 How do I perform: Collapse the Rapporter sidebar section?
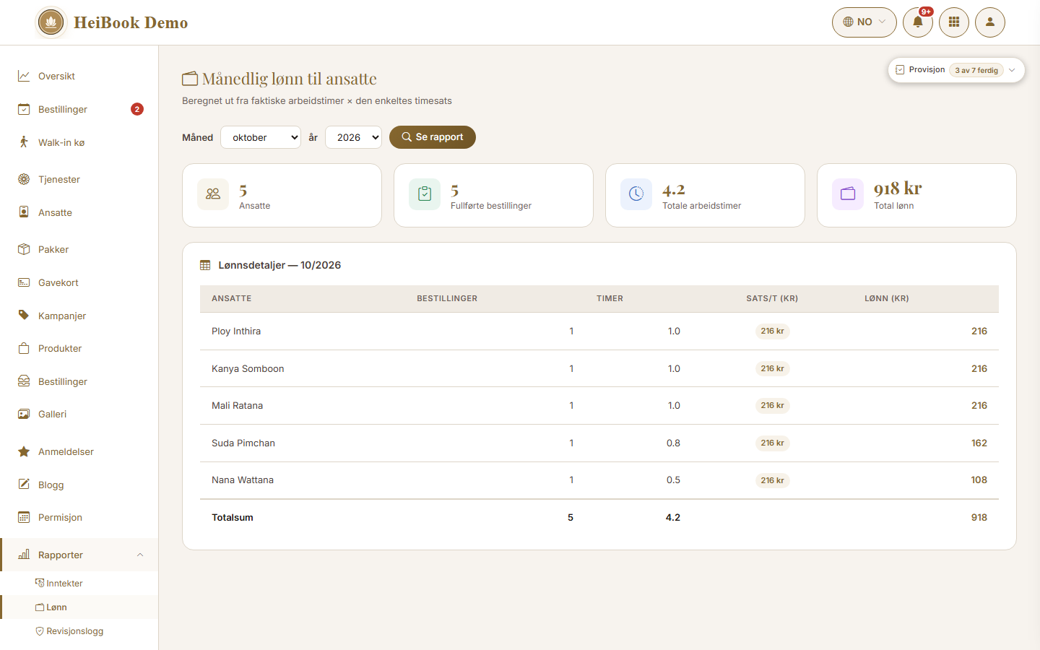coord(79,555)
